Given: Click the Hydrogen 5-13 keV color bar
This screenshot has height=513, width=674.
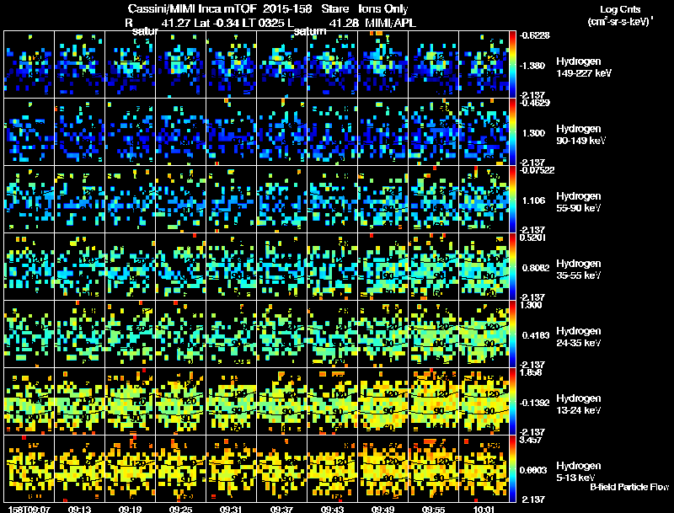Looking at the screenshot, I should click(x=512, y=469).
